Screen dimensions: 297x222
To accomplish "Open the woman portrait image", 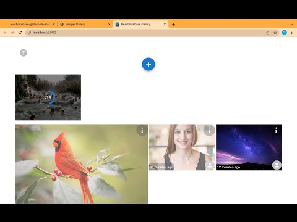I will tap(182, 147).
